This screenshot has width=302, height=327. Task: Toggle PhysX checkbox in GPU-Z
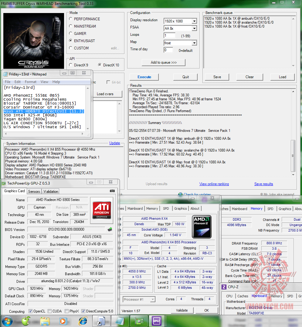click(66, 311)
